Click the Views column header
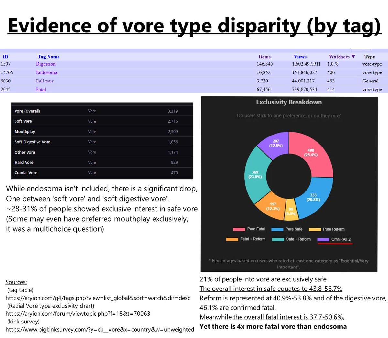Screen dimensions: 388x338 pos(300,57)
